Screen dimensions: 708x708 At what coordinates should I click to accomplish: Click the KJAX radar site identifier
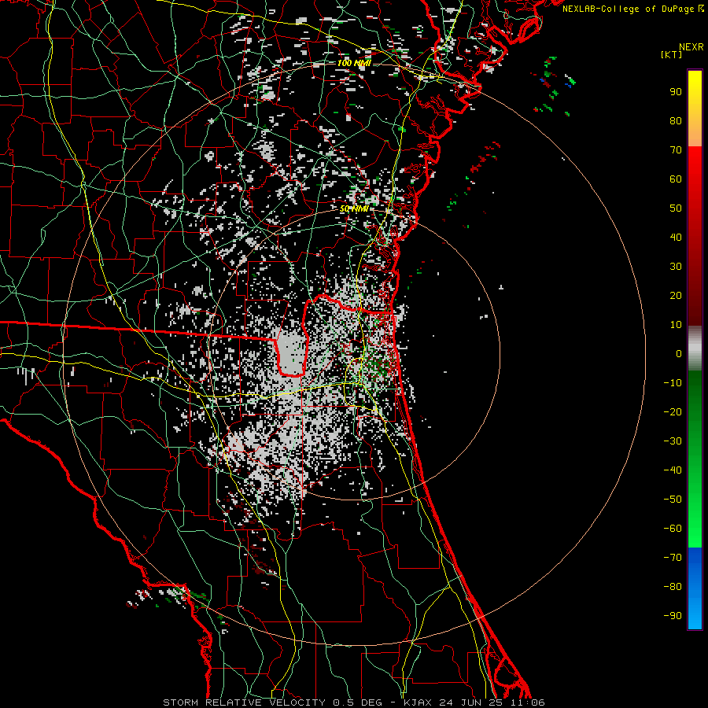pos(417,702)
